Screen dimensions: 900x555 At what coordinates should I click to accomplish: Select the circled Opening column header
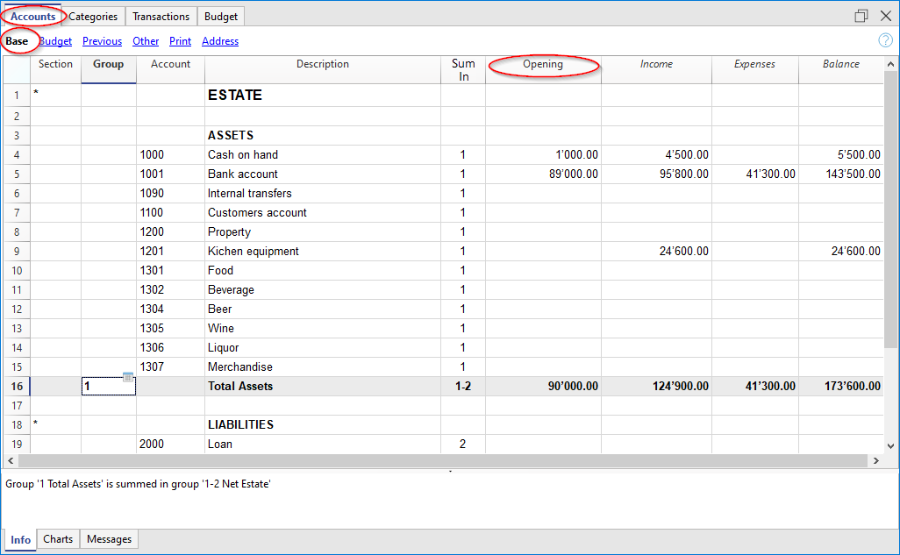[542, 64]
